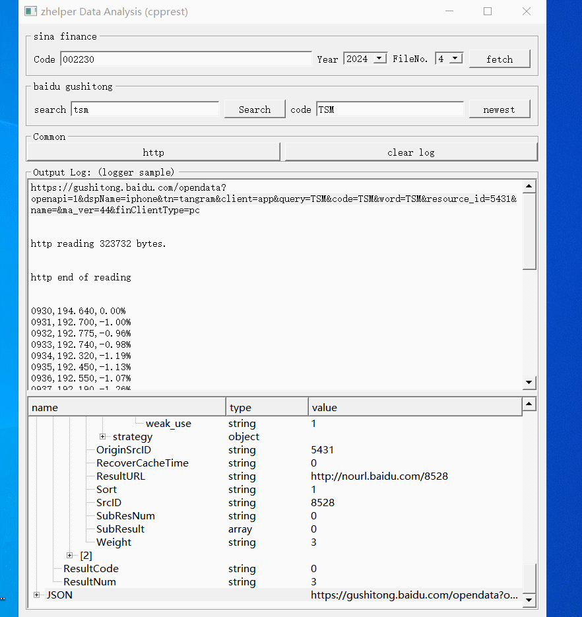The image size is (582, 617).
Task: Focus the code field containing TSM
Action: point(390,110)
